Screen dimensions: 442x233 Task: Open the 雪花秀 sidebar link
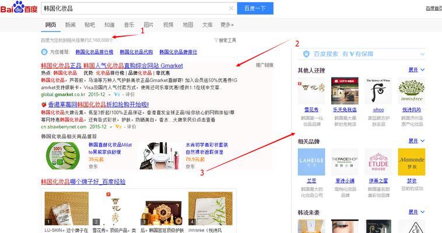(311, 110)
